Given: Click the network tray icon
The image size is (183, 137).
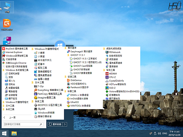Looking at the screenshot, I should click(x=151, y=133).
